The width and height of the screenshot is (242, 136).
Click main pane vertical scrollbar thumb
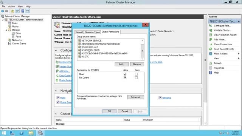click(x=205, y=60)
